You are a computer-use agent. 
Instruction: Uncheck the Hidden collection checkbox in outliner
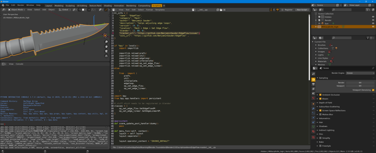point(319,17)
